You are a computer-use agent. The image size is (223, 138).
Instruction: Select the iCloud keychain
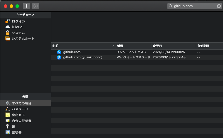(x=25, y=27)
